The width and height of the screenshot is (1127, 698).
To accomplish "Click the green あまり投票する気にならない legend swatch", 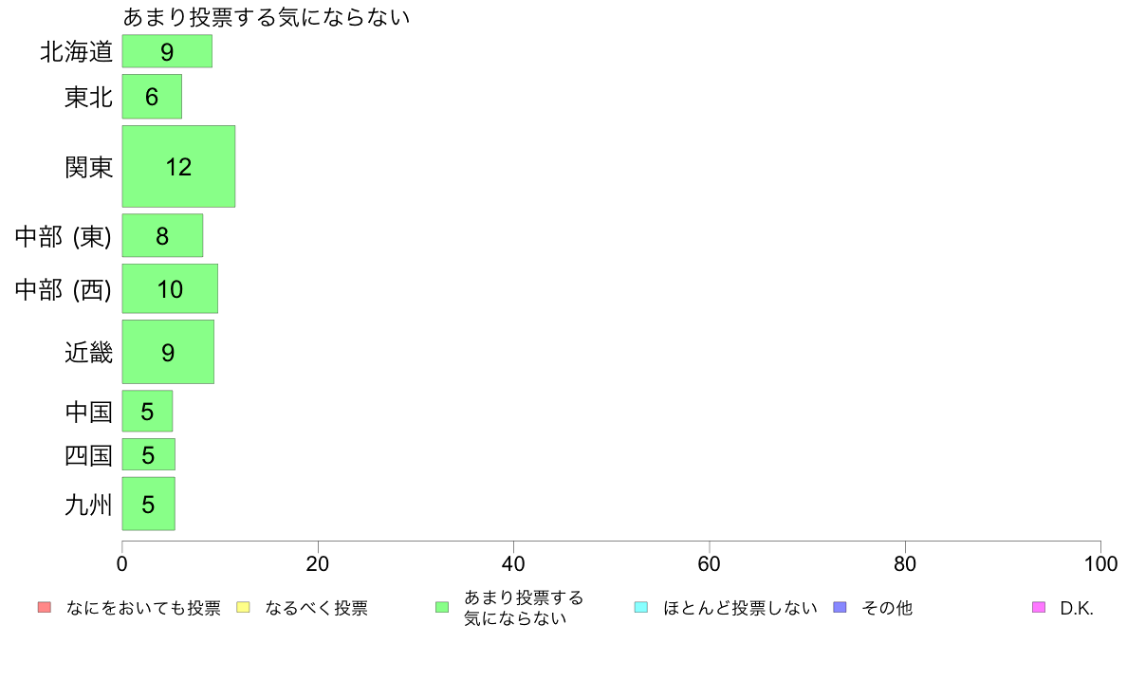I will click(442, 607).
